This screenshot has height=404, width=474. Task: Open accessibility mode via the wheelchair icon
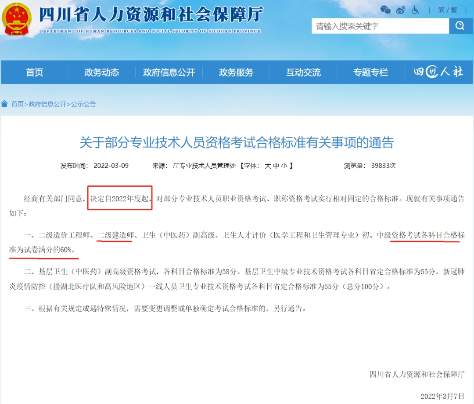415,10
